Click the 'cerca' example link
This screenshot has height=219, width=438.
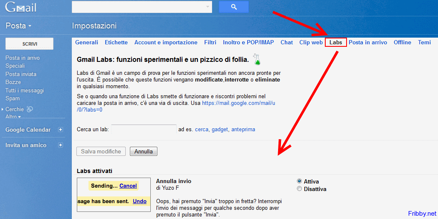[x=202, y=130]
